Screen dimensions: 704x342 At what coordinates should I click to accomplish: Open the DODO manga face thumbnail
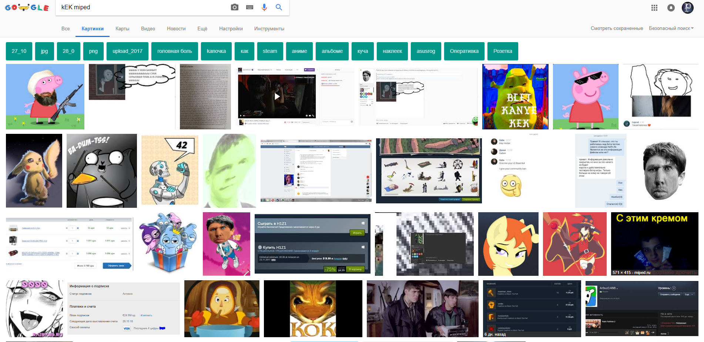click(34, 309)
